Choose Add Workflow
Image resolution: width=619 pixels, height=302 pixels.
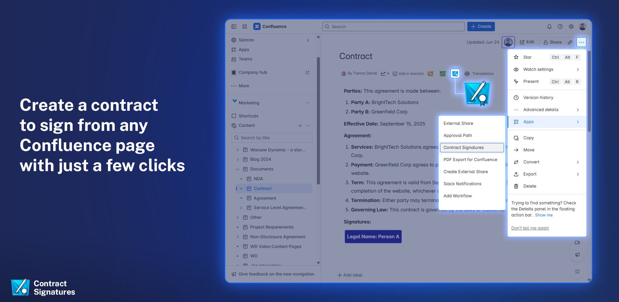[x=472, y=196]
